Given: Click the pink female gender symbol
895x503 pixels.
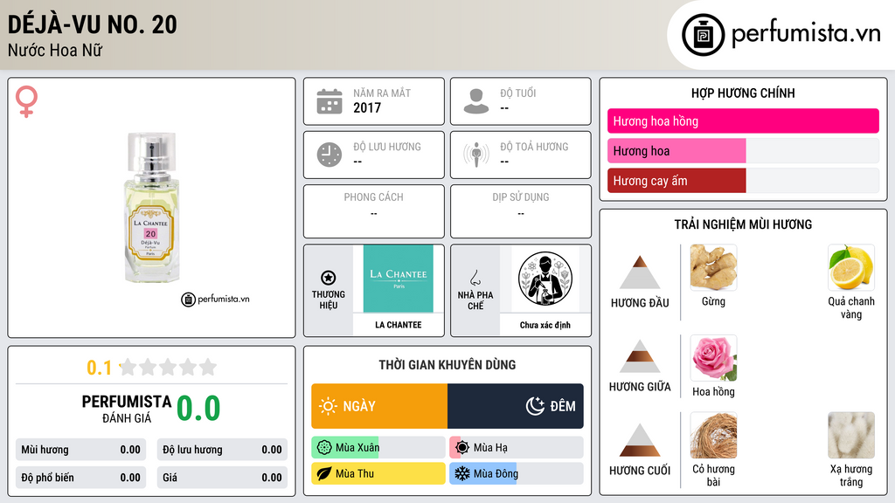Looking at the screenshot, I should click(x=26, y=101).
